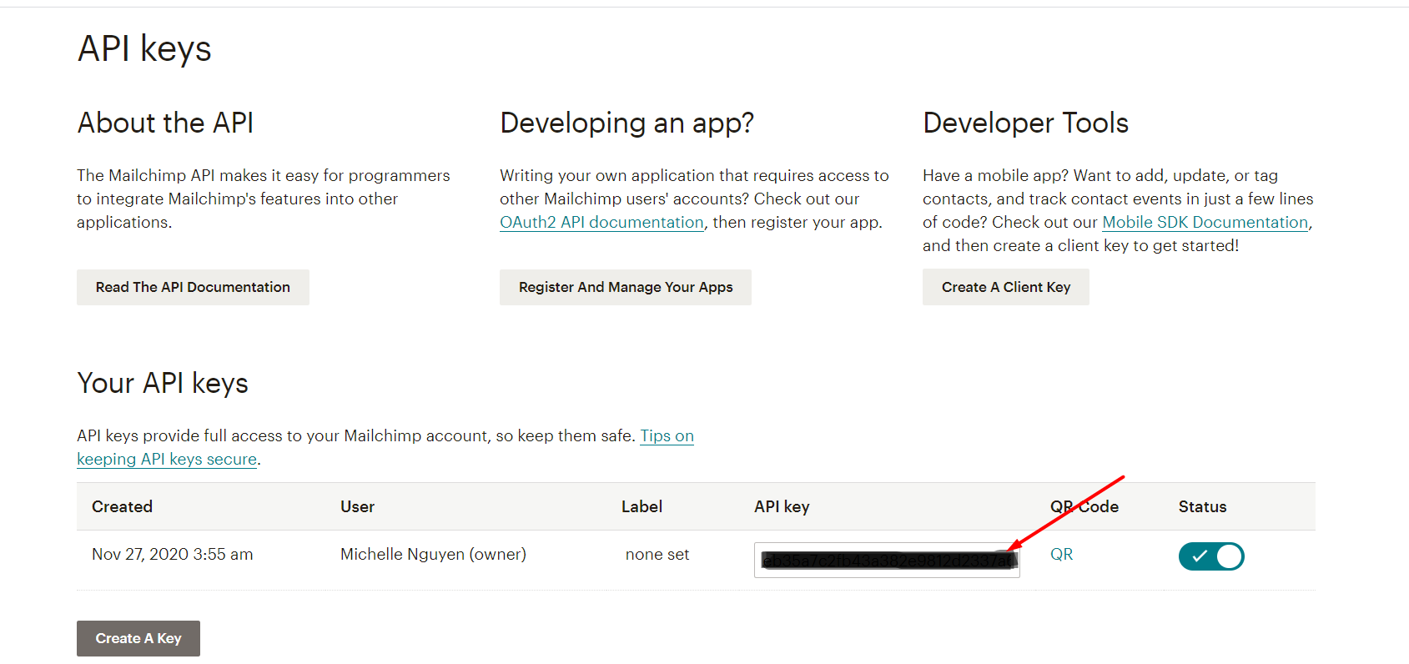Click the 'none set' label cell
1409x664 pixels.
coord(657,554)
